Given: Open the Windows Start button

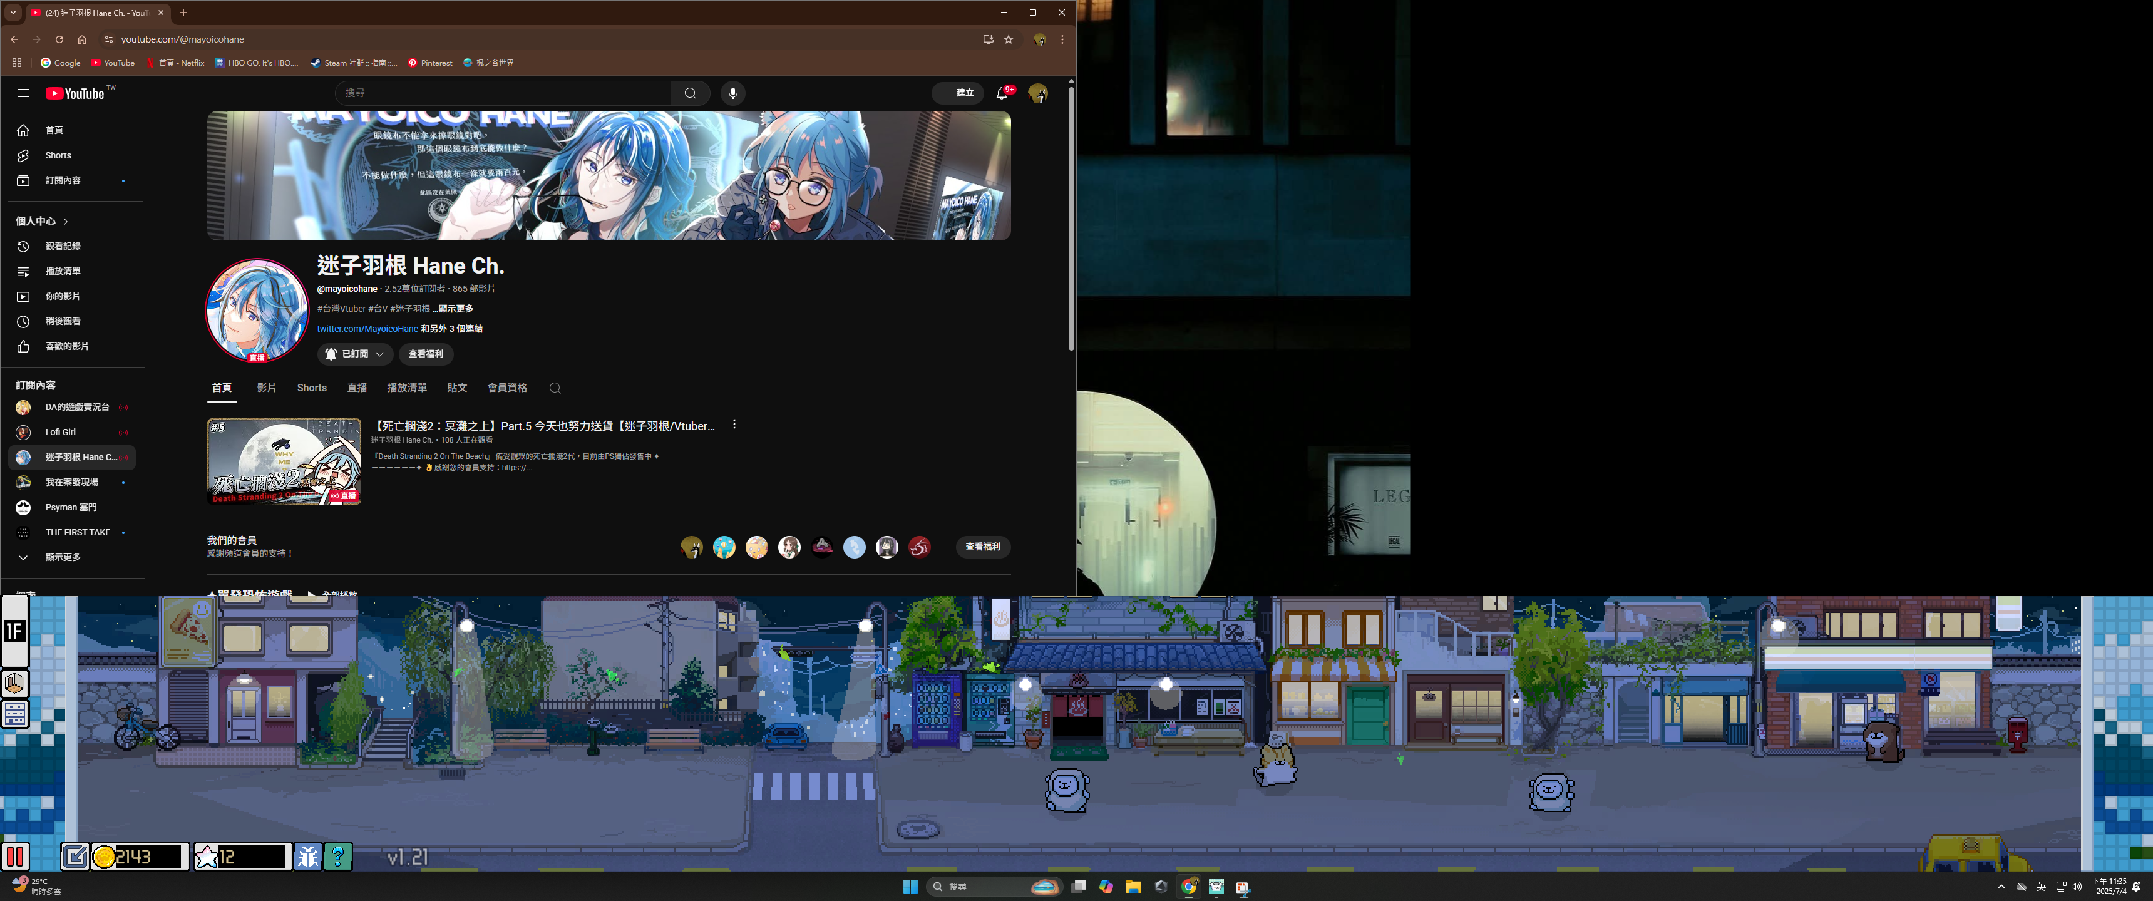Looking at the screenshot, I should pos(910,887).
